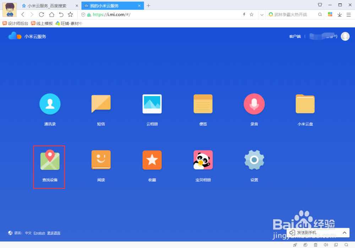Image resolution: width=355 pixels, height=248 pixels.
Task: Open the Baby Album (宝贝相册) panda icon
Action: tap(203, 160)
